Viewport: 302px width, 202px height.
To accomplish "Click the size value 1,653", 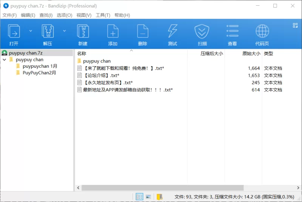I will click(x=254, y=75).
